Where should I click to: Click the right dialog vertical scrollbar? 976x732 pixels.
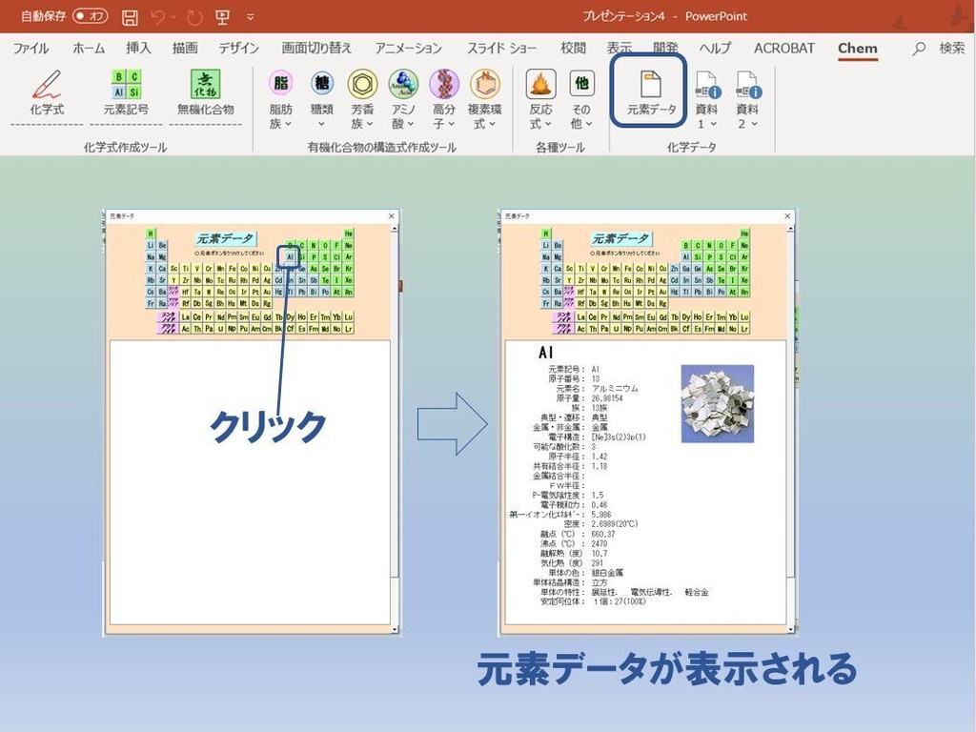pos(790,430)
